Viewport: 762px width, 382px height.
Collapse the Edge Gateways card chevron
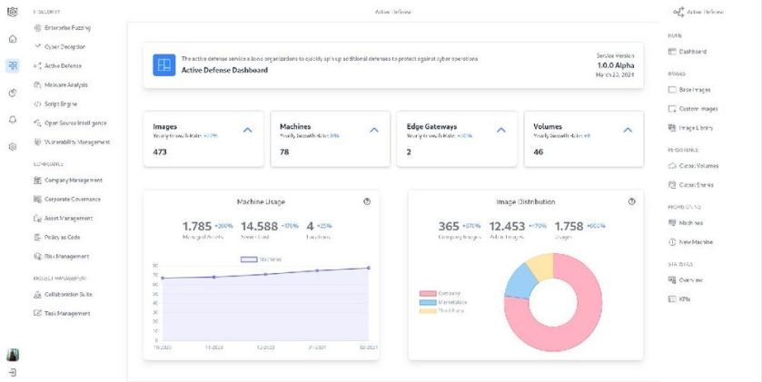tap(501, 130)
